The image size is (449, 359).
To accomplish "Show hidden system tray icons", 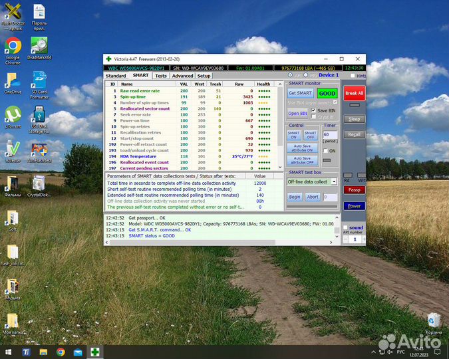I will point(373,352).
